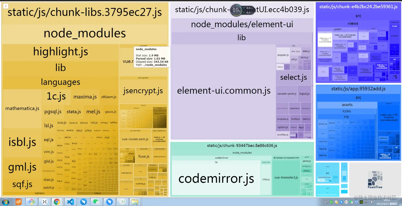Click the FoamTree logo
The width and height of the screenshot is (402, 206).
(x=375, y=180)
